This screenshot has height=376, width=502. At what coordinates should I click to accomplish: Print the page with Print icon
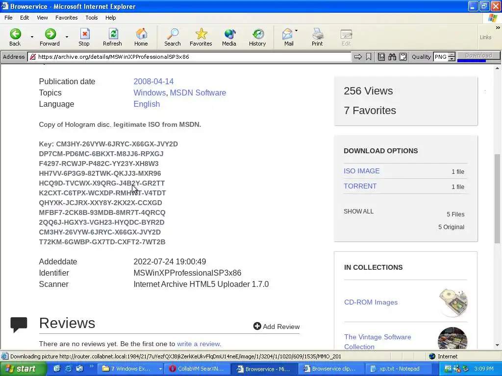(x=318, y=34)
